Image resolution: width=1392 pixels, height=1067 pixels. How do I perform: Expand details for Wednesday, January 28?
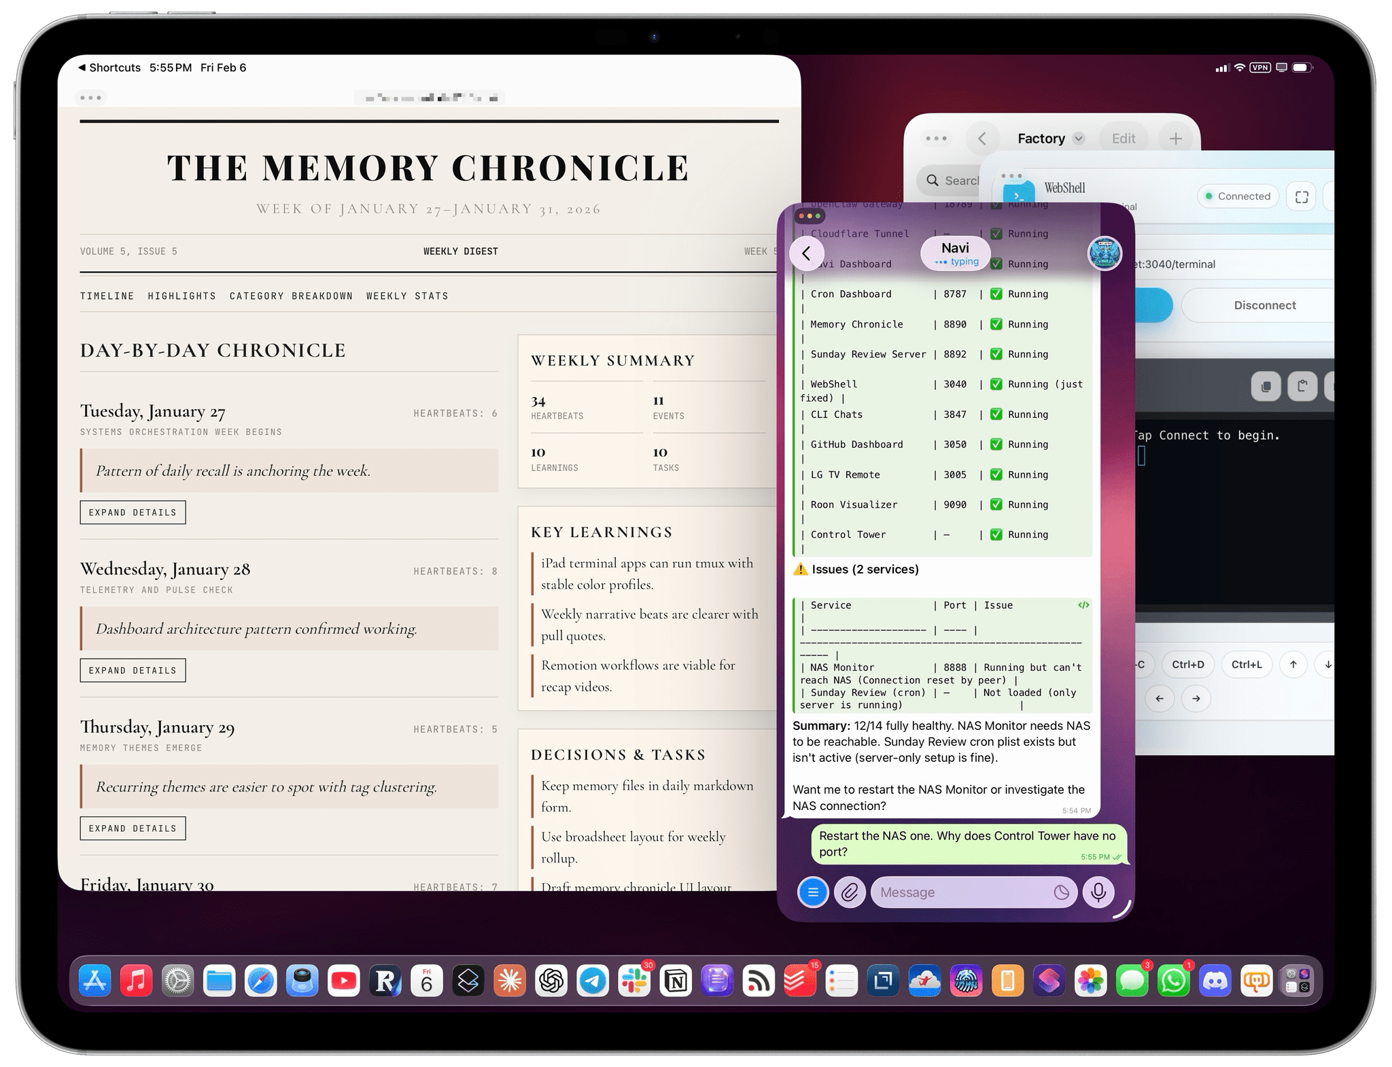[x=133, y=670]
